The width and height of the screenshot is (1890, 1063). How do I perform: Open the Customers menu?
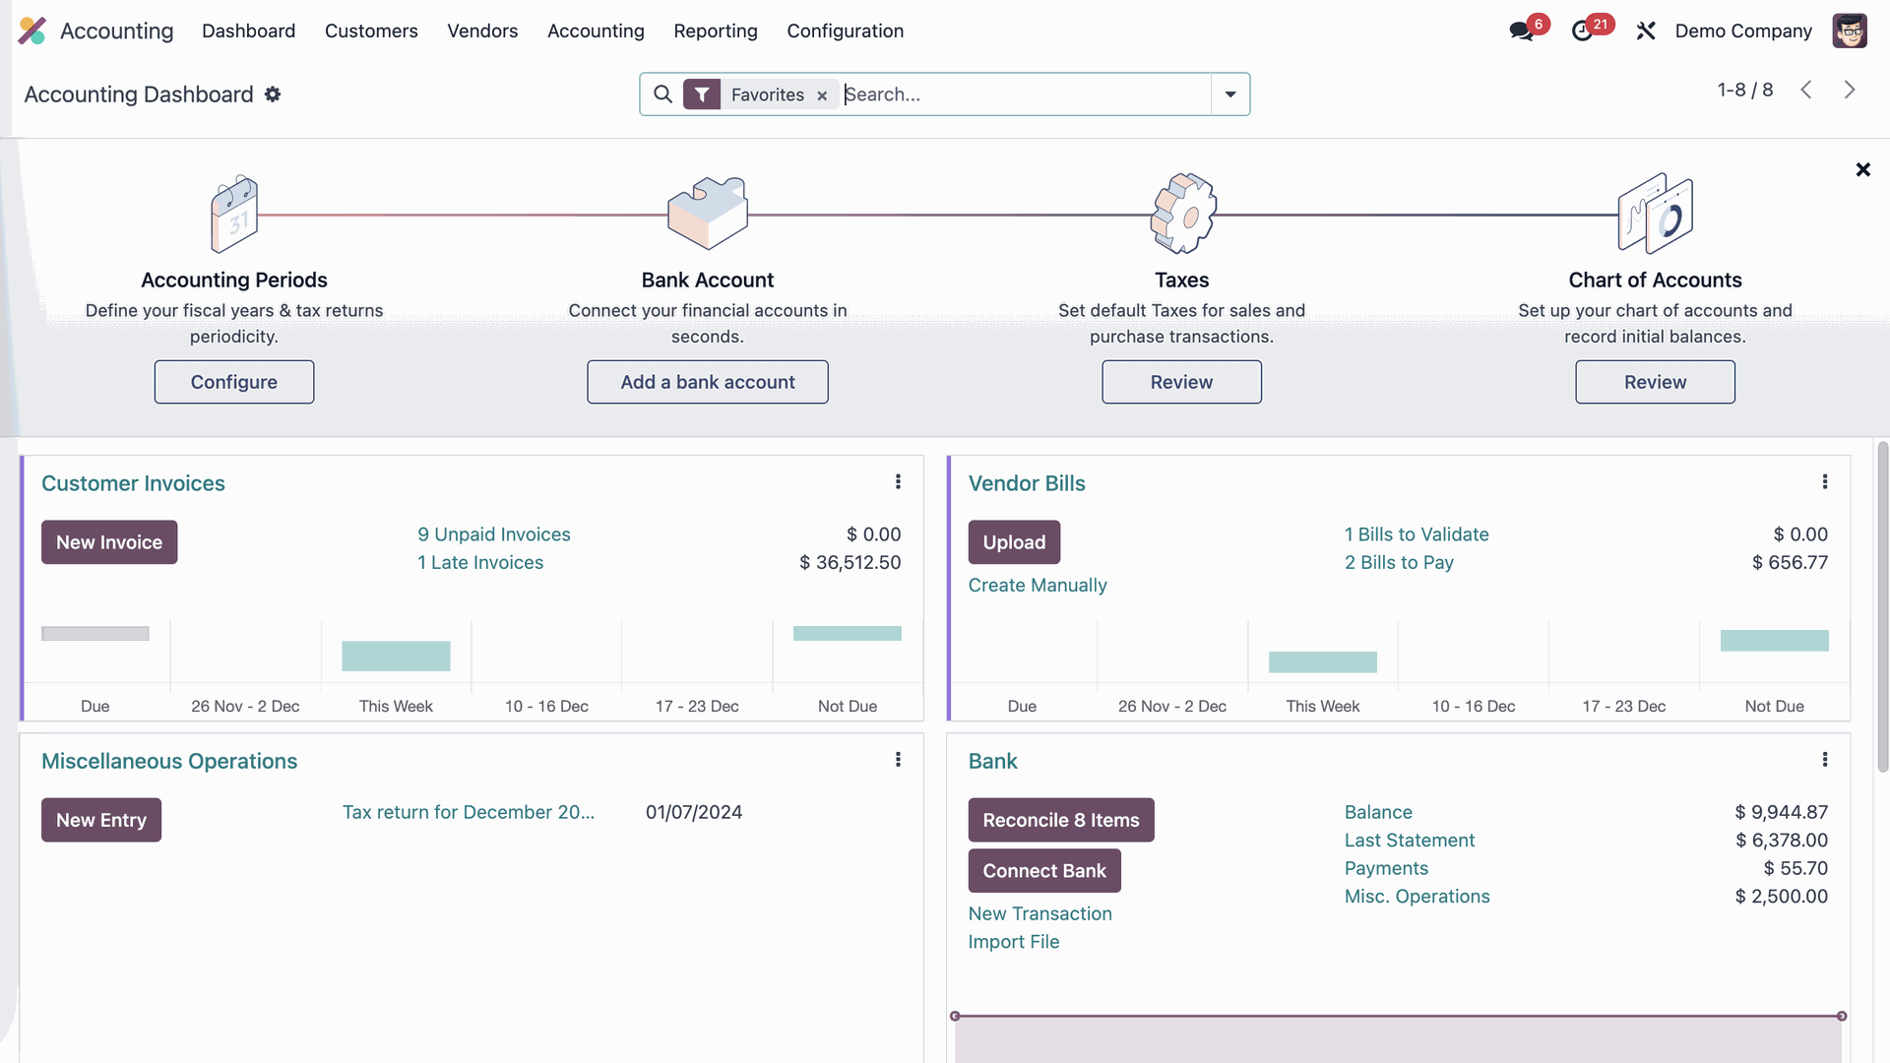tap(371, 31)
